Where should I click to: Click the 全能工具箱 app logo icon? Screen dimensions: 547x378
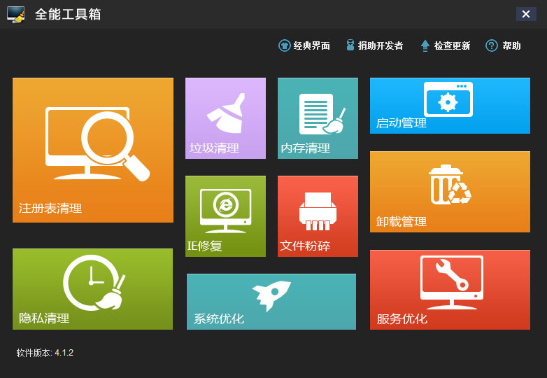(x=15, y=14)
